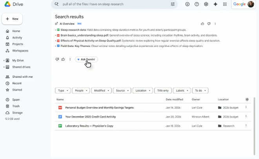Open the Starred section in sidebar
This screenshot has width=259, height=159.
coord(17,90)
